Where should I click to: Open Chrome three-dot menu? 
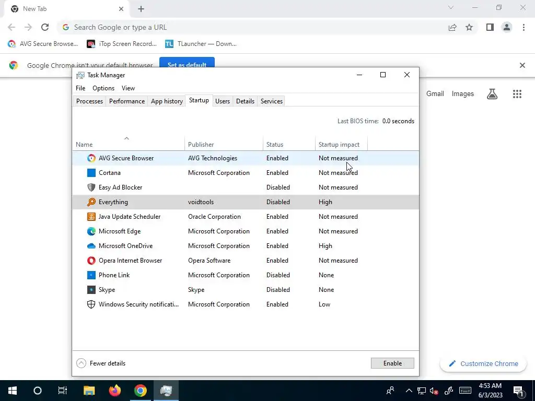tap(524, 27)
